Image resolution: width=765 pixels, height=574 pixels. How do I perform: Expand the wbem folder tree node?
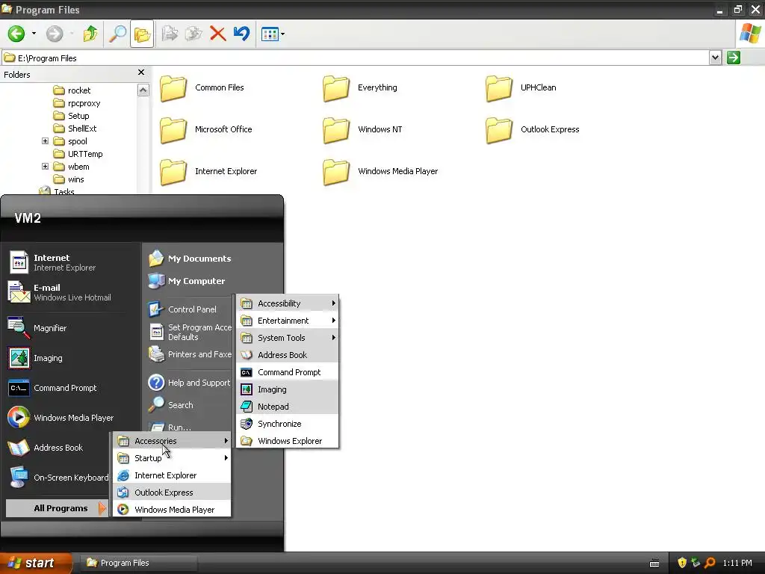tap(45, 167)
